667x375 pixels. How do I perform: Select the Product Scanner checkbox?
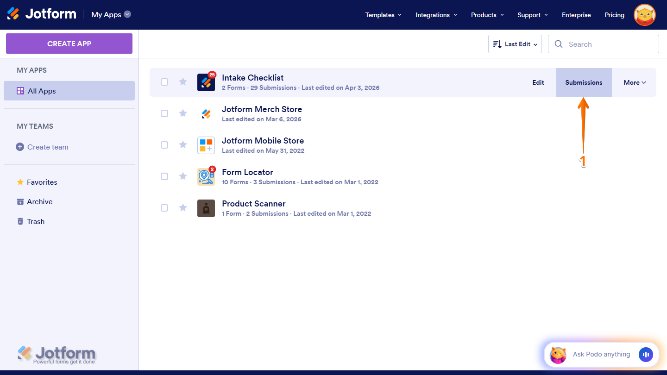click(164, 207)
